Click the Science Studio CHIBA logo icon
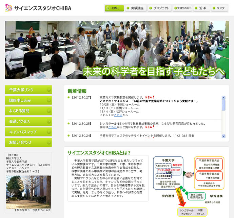The width and height of the screenshot is (234, 218). click(x=9, y=8)
